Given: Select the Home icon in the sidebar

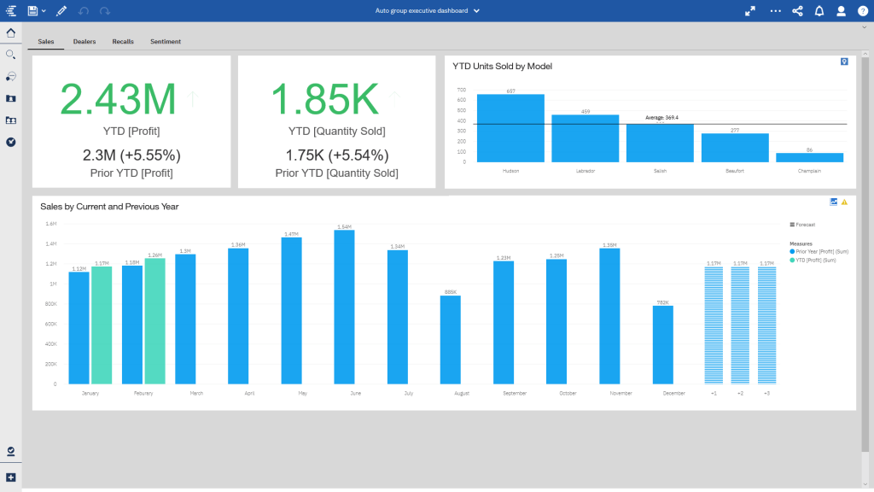Looking at the screenshot, I should coord(10,32).
